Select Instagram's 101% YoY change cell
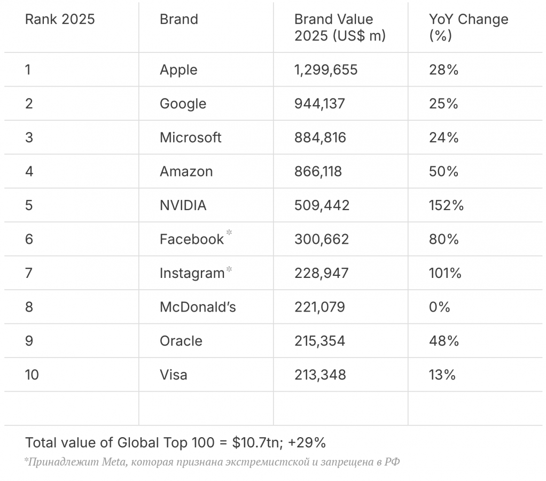Screen dimensions: 546x481 445,273
